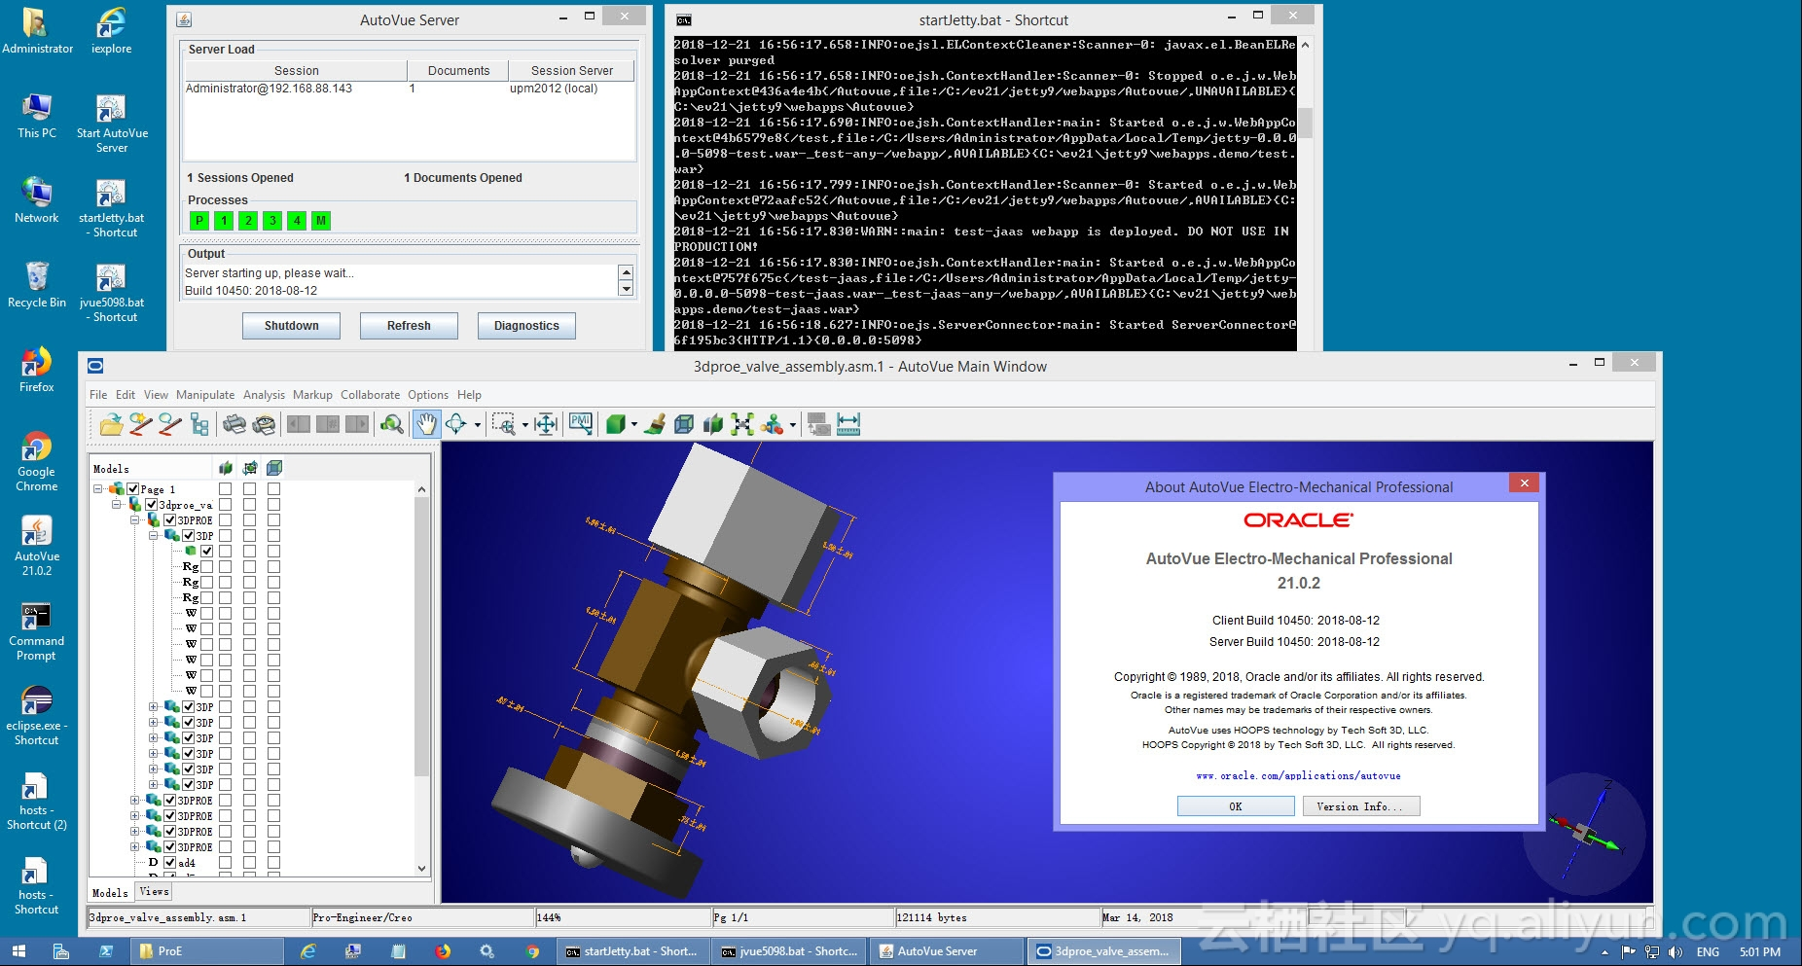
Task: Open the www.oracle.com/applications/autovue link
Action: pyautogui.click(x=1298, y=776)
